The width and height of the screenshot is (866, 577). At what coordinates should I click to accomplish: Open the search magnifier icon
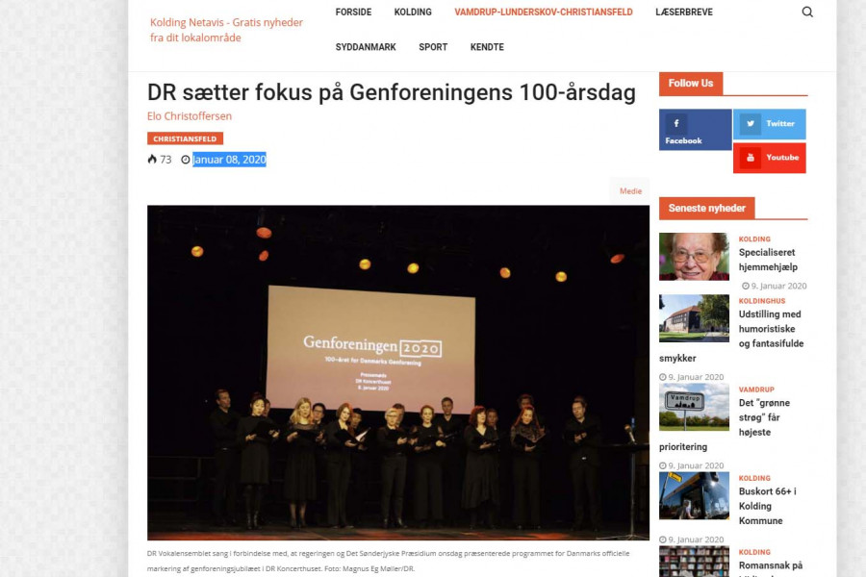coord(807,13)
